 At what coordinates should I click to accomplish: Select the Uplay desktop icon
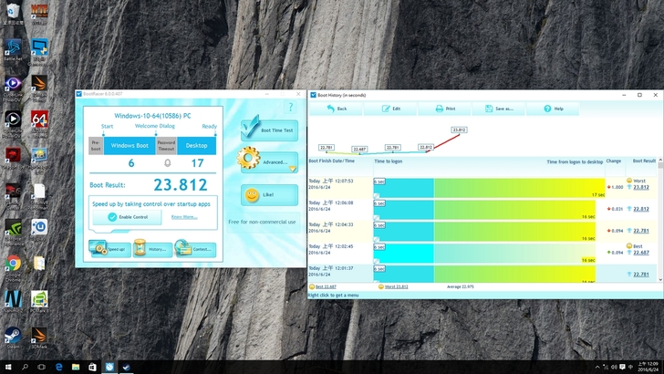tap(39, 230)
